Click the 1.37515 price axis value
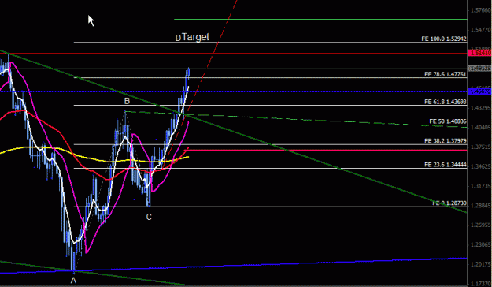The height and width of the screenshot is (287, 492). point(480,147)
